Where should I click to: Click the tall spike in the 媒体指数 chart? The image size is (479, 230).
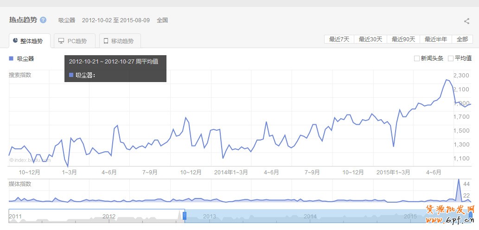point(459,185)
